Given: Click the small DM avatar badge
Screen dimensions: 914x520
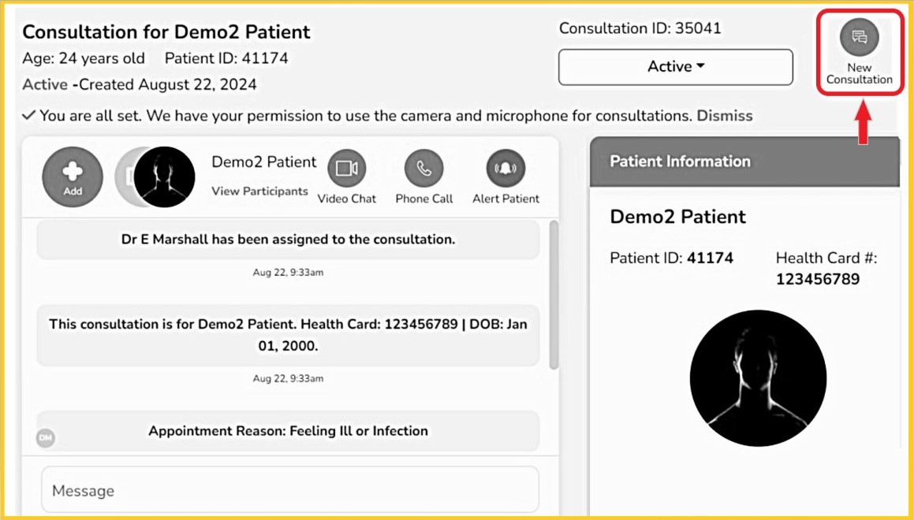Looking at the screenshot, I should tap(46, 438).
